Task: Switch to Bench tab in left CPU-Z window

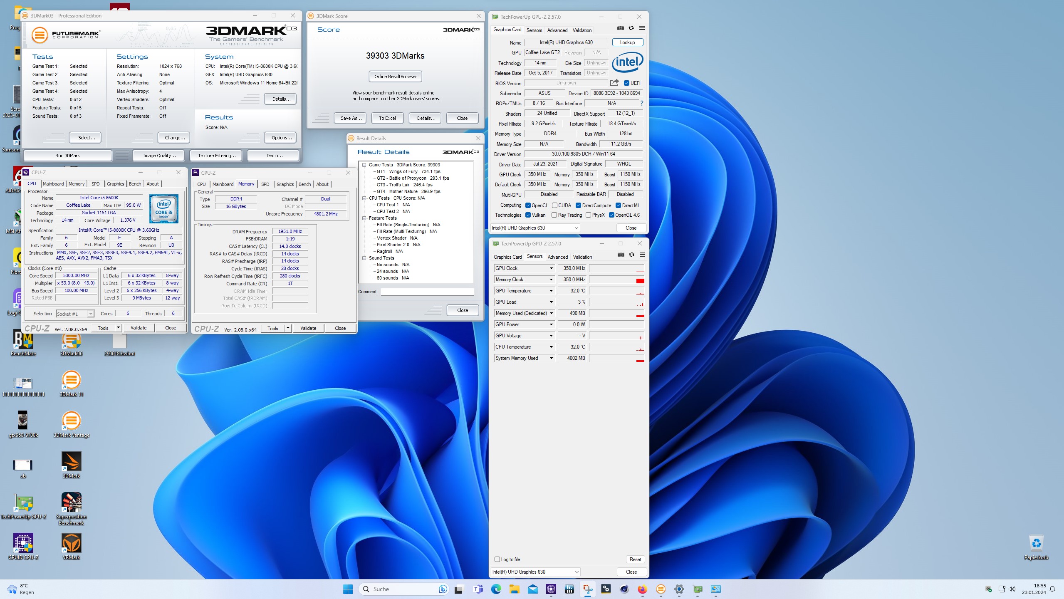Action: point(135,184)
